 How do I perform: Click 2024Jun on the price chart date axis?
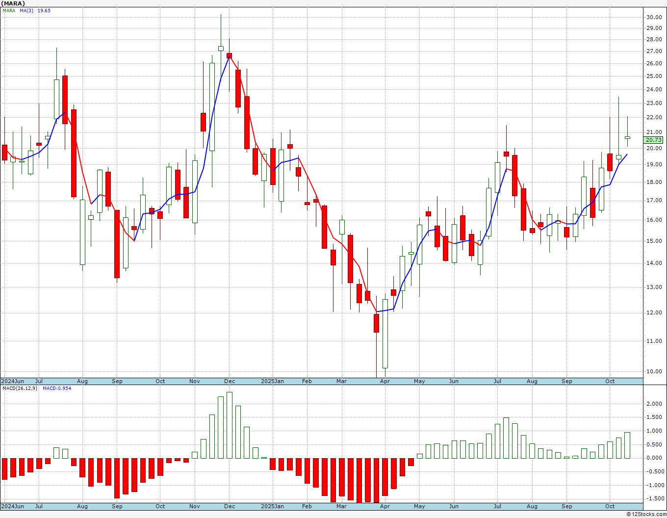click(x=12, y=381)
